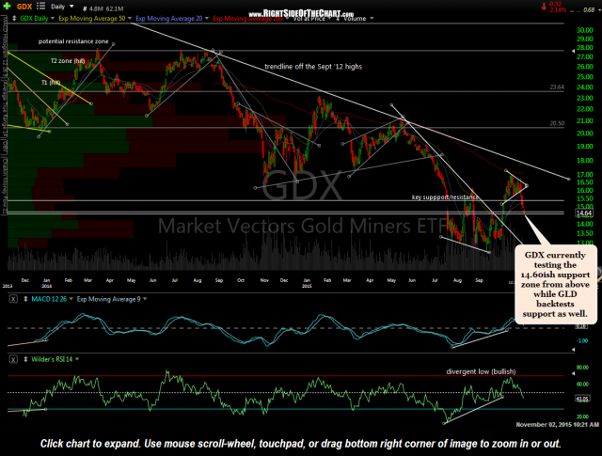Viewport: 602px width, 456px height.
Task: Click the RSI current value tag
Action: tap(582, 399)
